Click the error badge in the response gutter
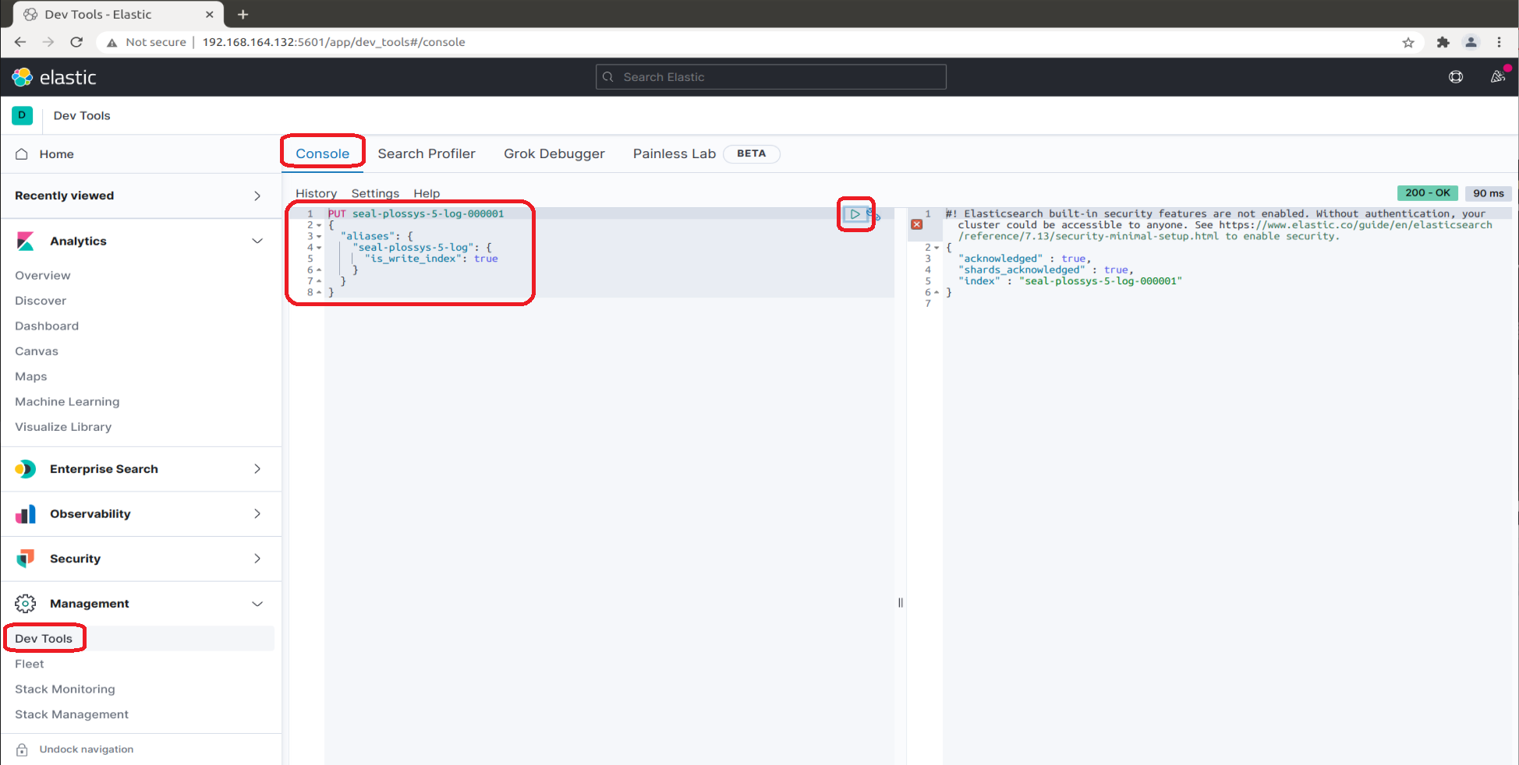 coord(916,224)
